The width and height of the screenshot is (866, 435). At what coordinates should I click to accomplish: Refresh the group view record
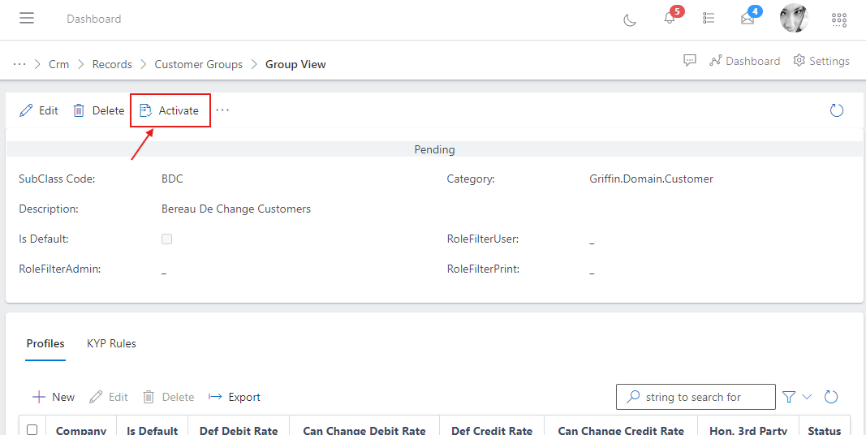(x=837, y=110)
